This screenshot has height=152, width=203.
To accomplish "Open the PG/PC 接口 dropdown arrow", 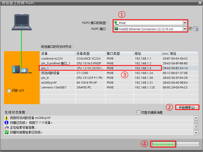I will (185, 29).
